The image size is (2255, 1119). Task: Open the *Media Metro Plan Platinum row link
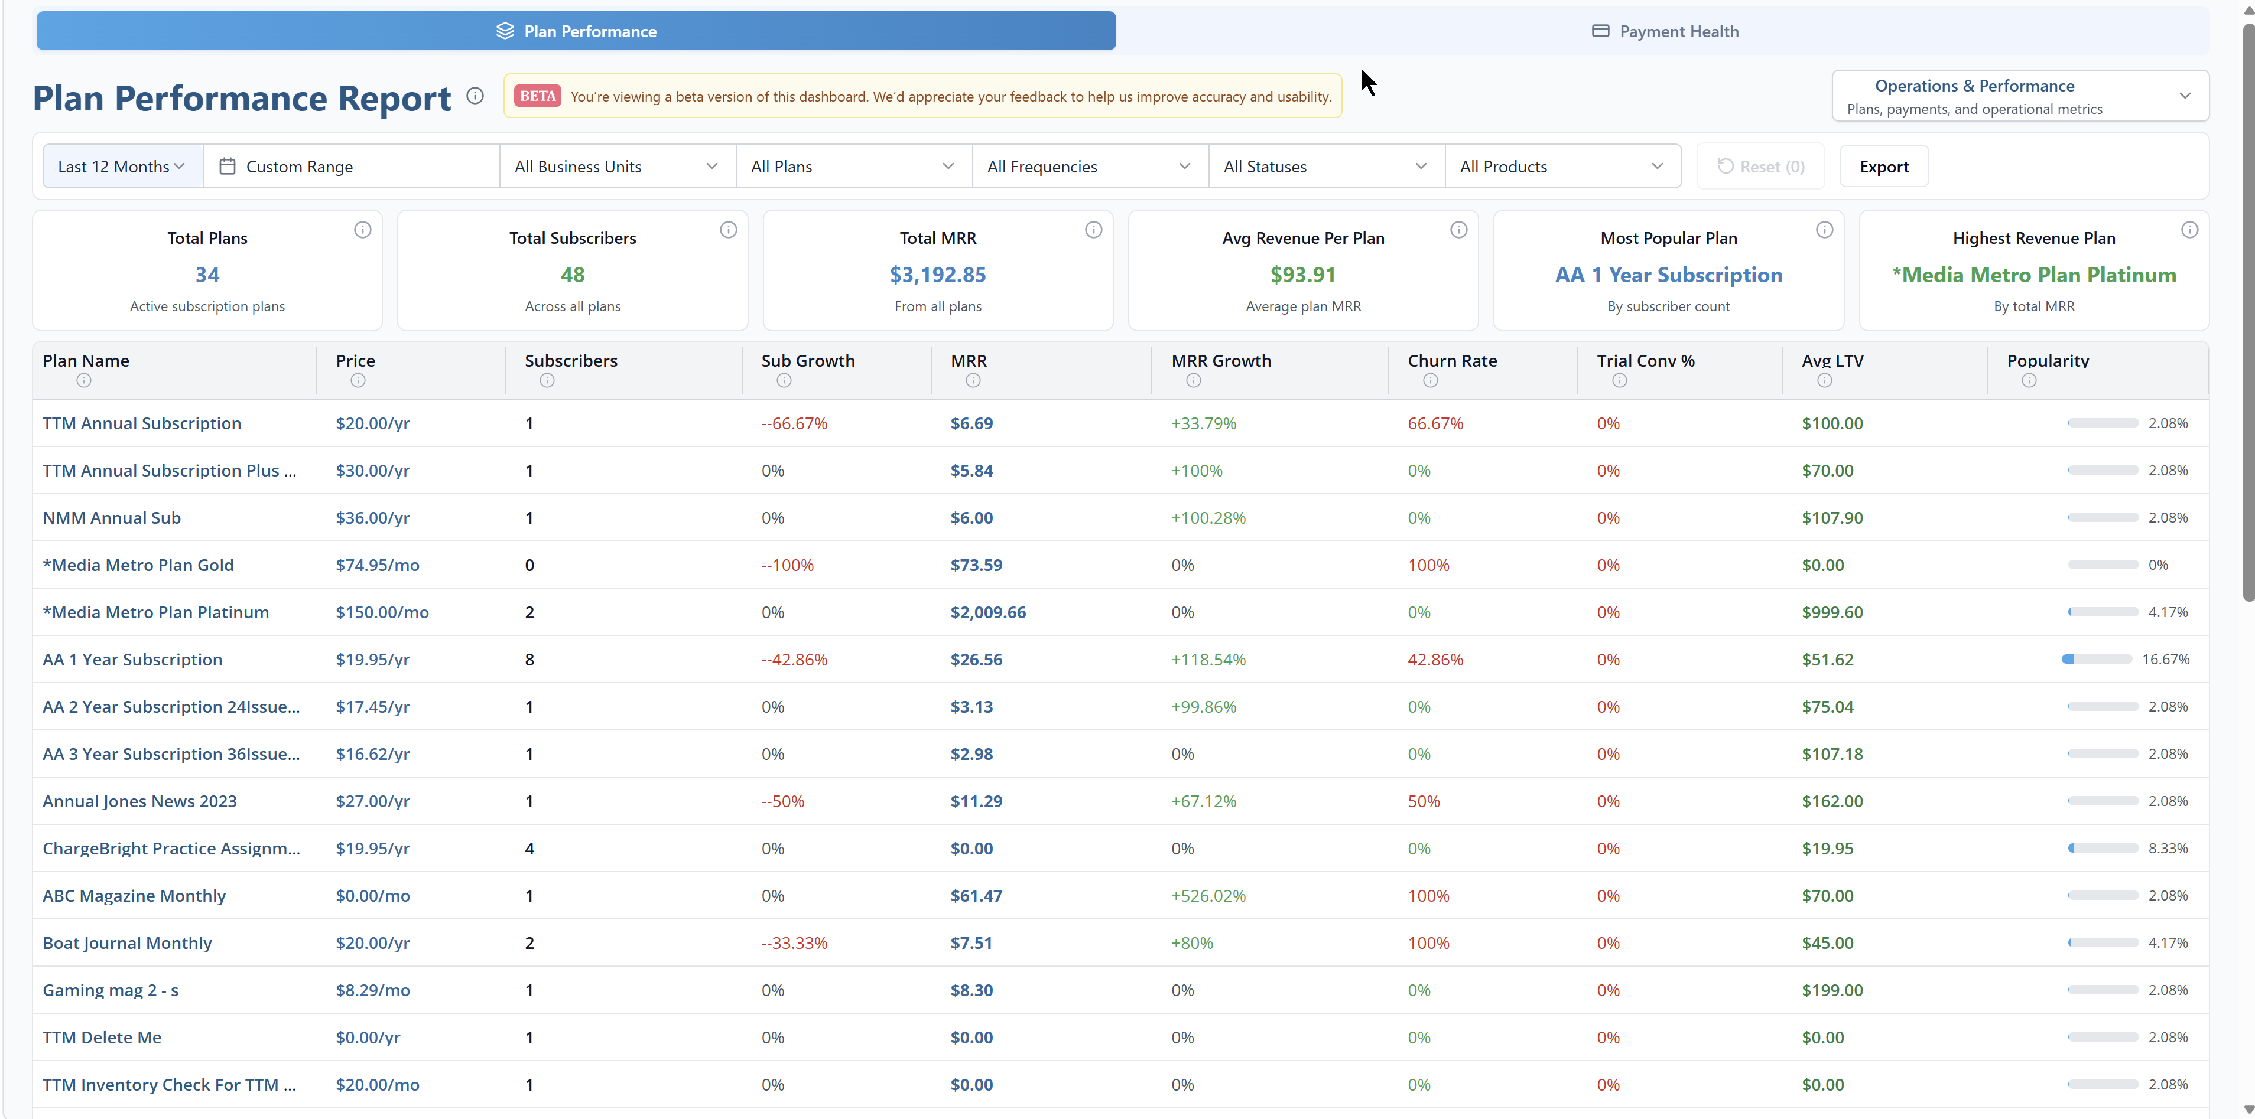click(156, 612)
